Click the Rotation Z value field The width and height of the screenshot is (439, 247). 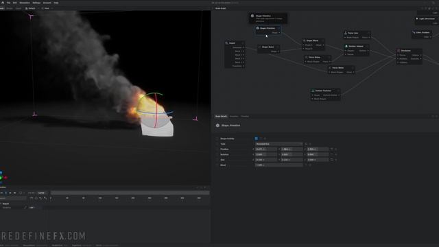click(x=317, y=154)
